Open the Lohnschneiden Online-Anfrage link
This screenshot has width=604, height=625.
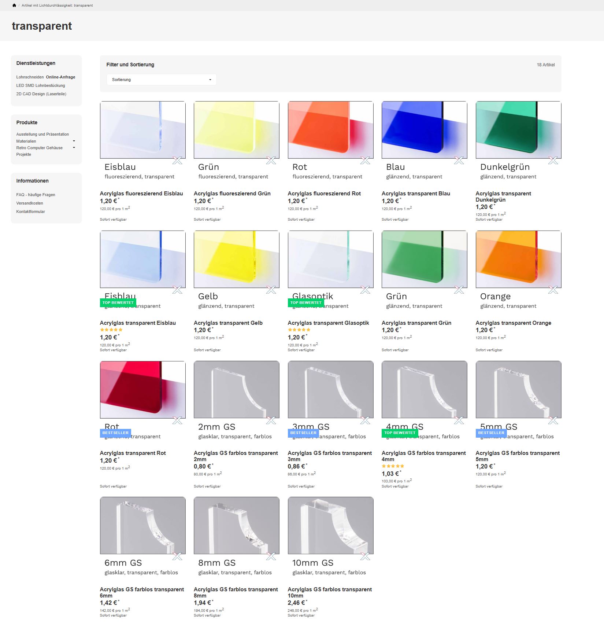(x=45, y=77)
